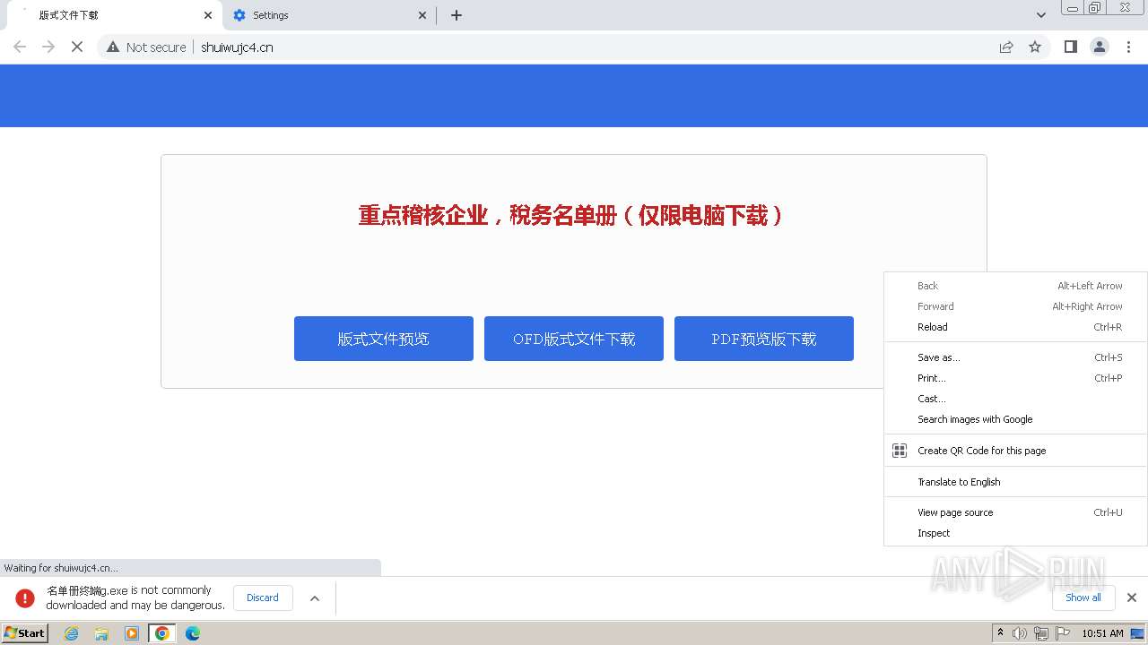
Task: Expand the tab search chevron
Action: pos(1040,15)
